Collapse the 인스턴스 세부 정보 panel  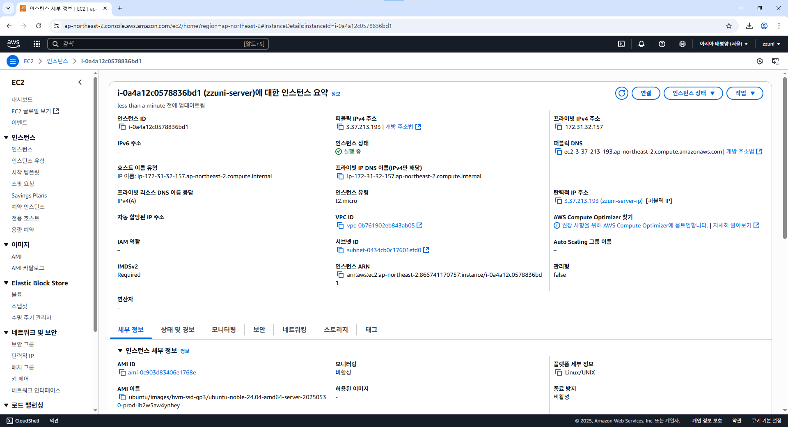(120, 351)
